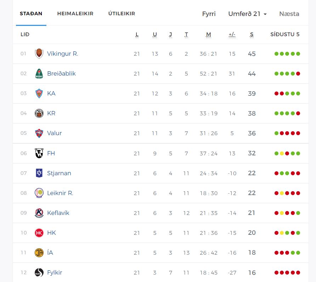
Task: Select the Staðan standings tab
Action: [x=31, y=13]
